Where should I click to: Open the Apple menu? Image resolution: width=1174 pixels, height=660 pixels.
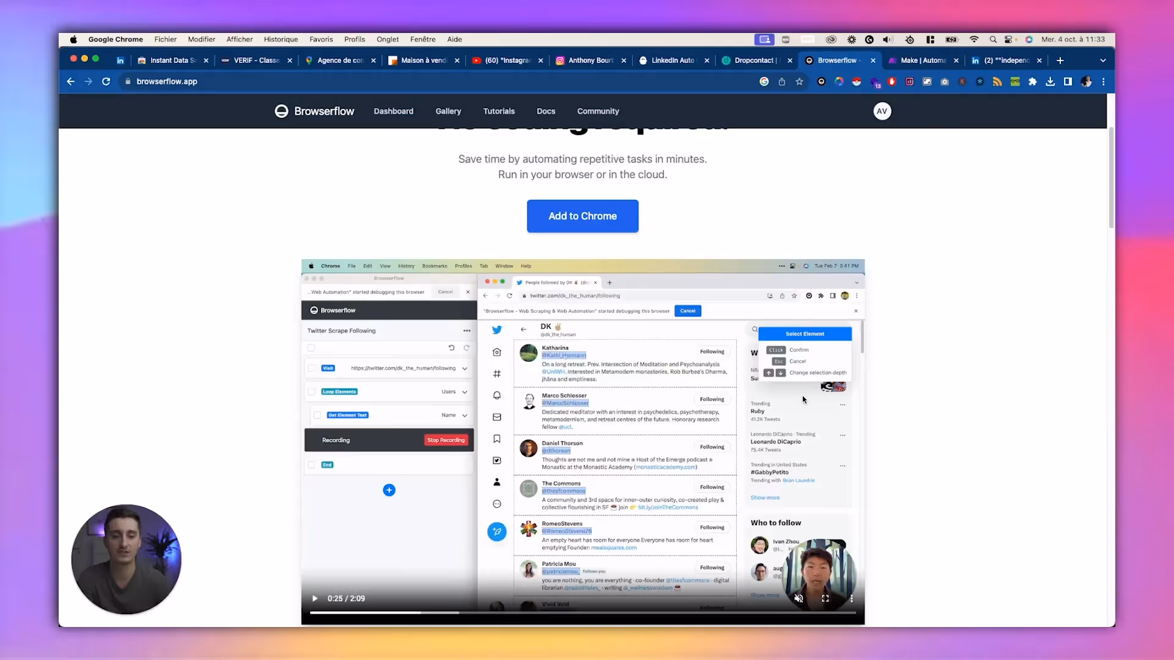[x=73, y=39]
